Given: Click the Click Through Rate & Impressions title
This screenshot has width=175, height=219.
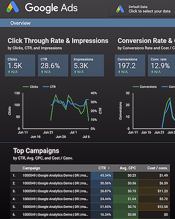Looking at the screenshot, I should (58, 41).
